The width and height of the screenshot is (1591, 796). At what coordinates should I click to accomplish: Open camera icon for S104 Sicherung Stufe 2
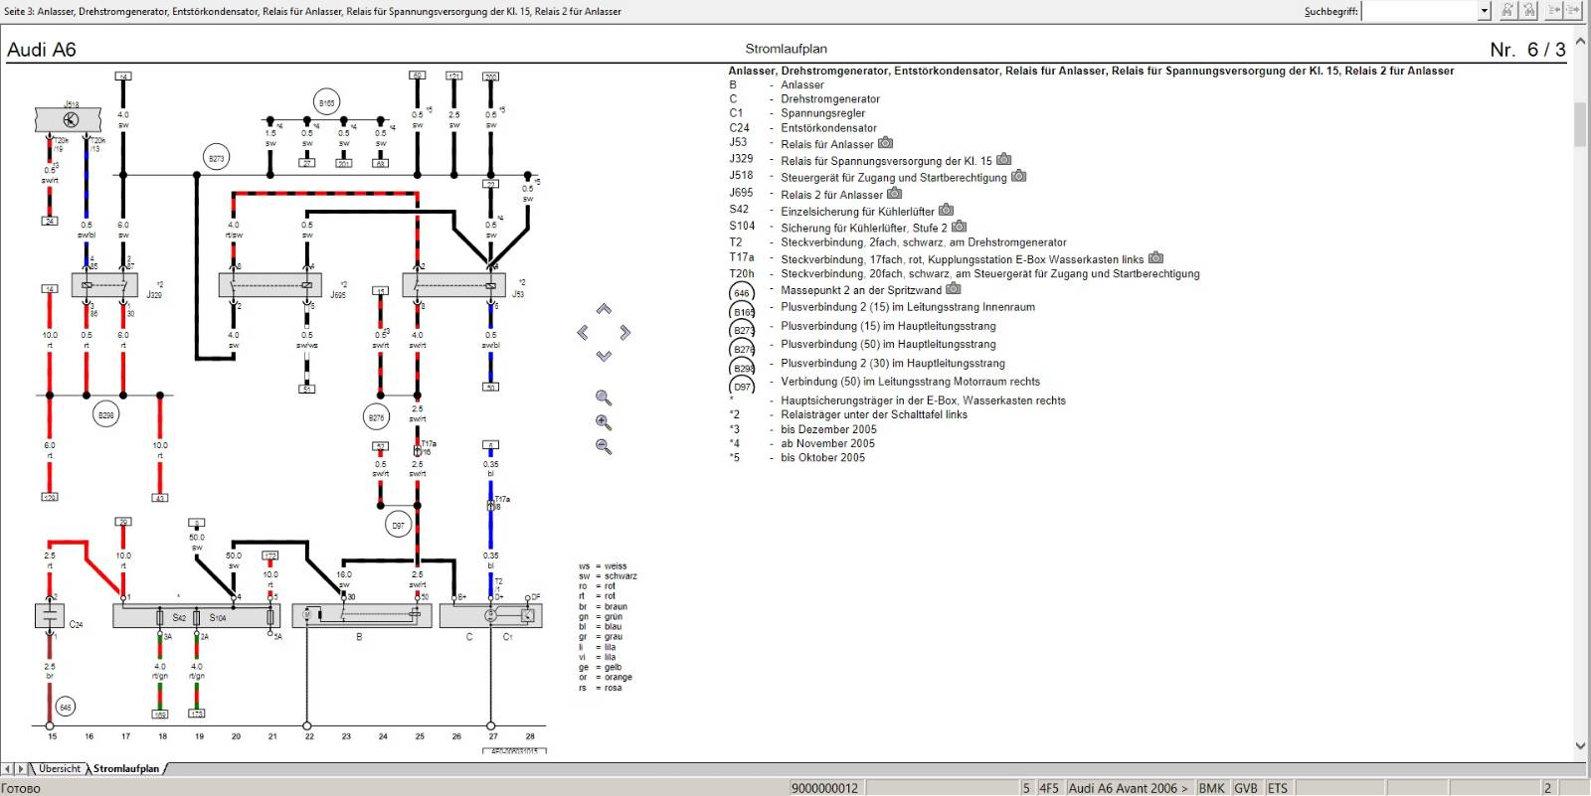959,227
